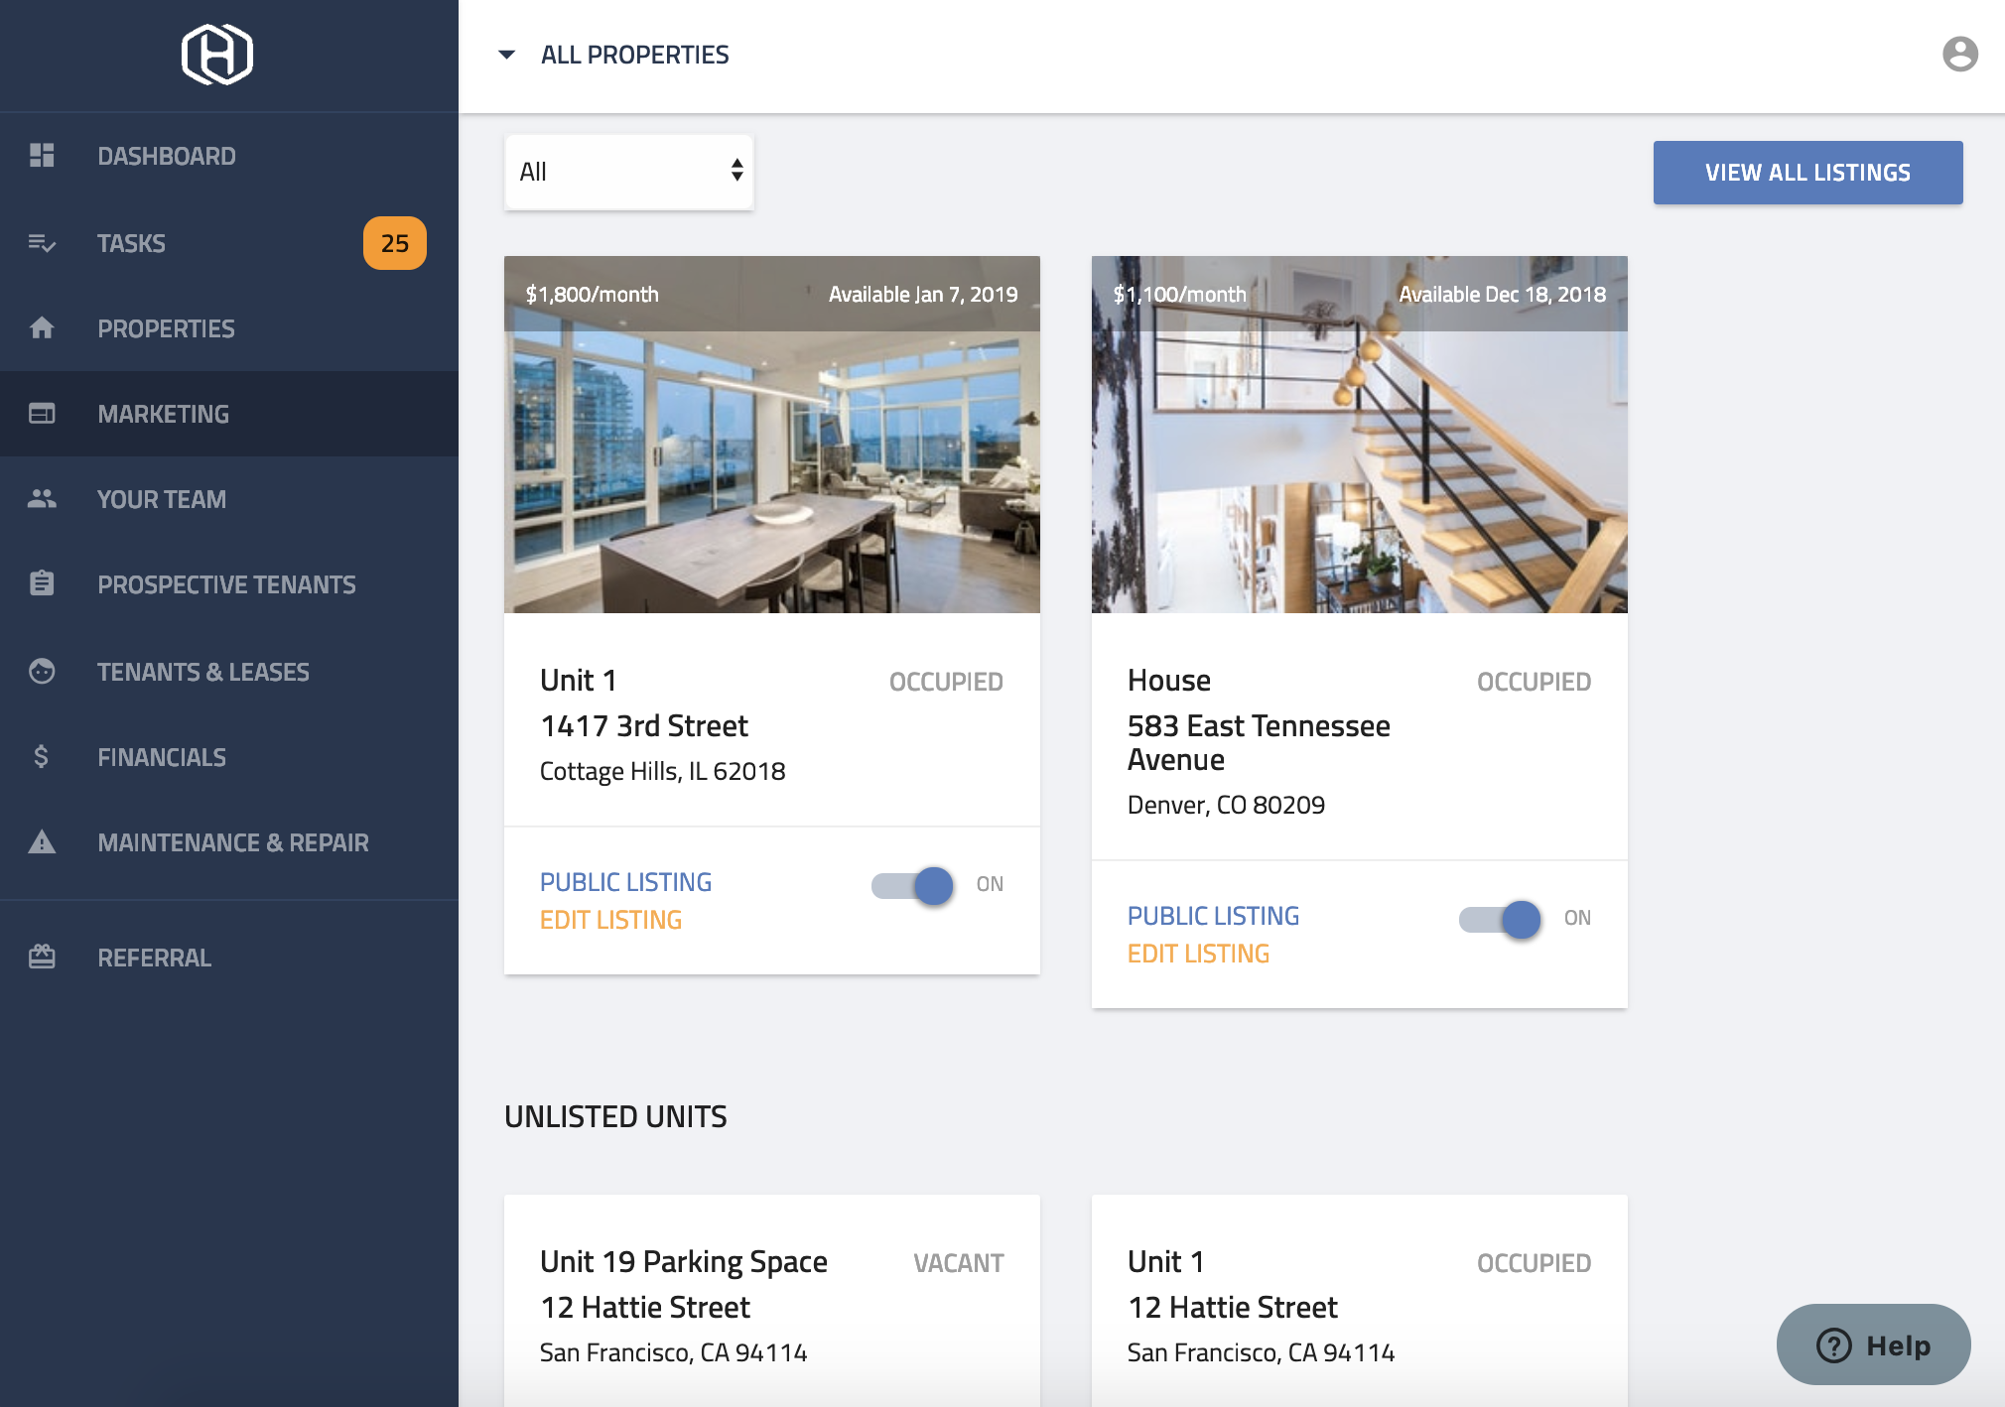Disable public listing for the Denver House

click(1499, 920)
